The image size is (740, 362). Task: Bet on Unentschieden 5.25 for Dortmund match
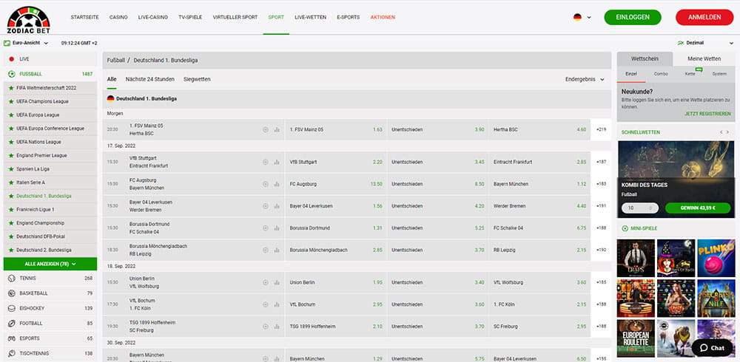pos(437,228)
